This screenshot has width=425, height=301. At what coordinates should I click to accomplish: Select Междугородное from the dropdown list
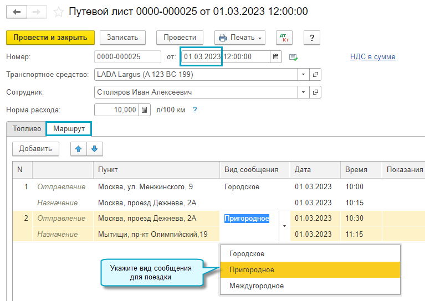point(256,286)
